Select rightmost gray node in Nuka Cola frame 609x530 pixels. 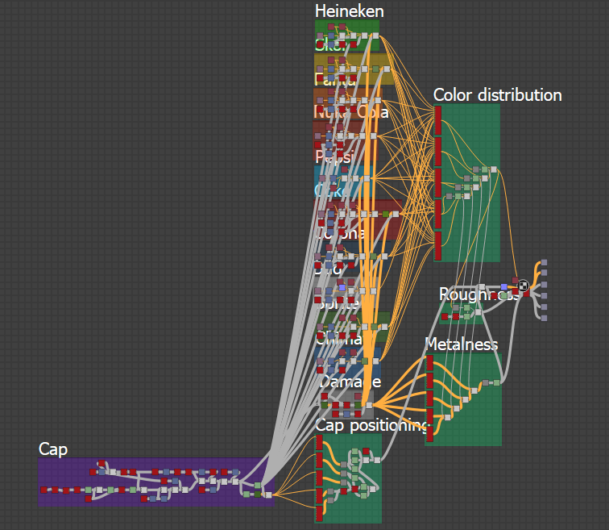[x=378, y=100]
